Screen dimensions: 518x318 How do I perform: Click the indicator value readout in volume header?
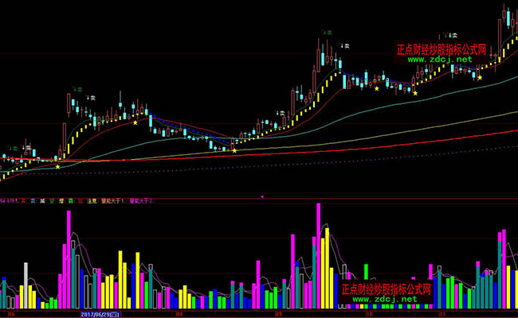click(10, 202)
